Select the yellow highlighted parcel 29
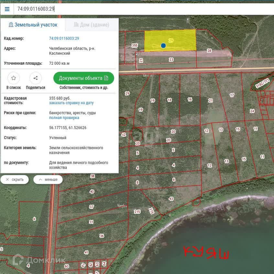Screen dimensions: 274x274 tap(181, 40)
